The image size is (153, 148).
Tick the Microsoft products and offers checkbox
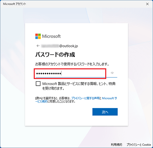point(38,84)
